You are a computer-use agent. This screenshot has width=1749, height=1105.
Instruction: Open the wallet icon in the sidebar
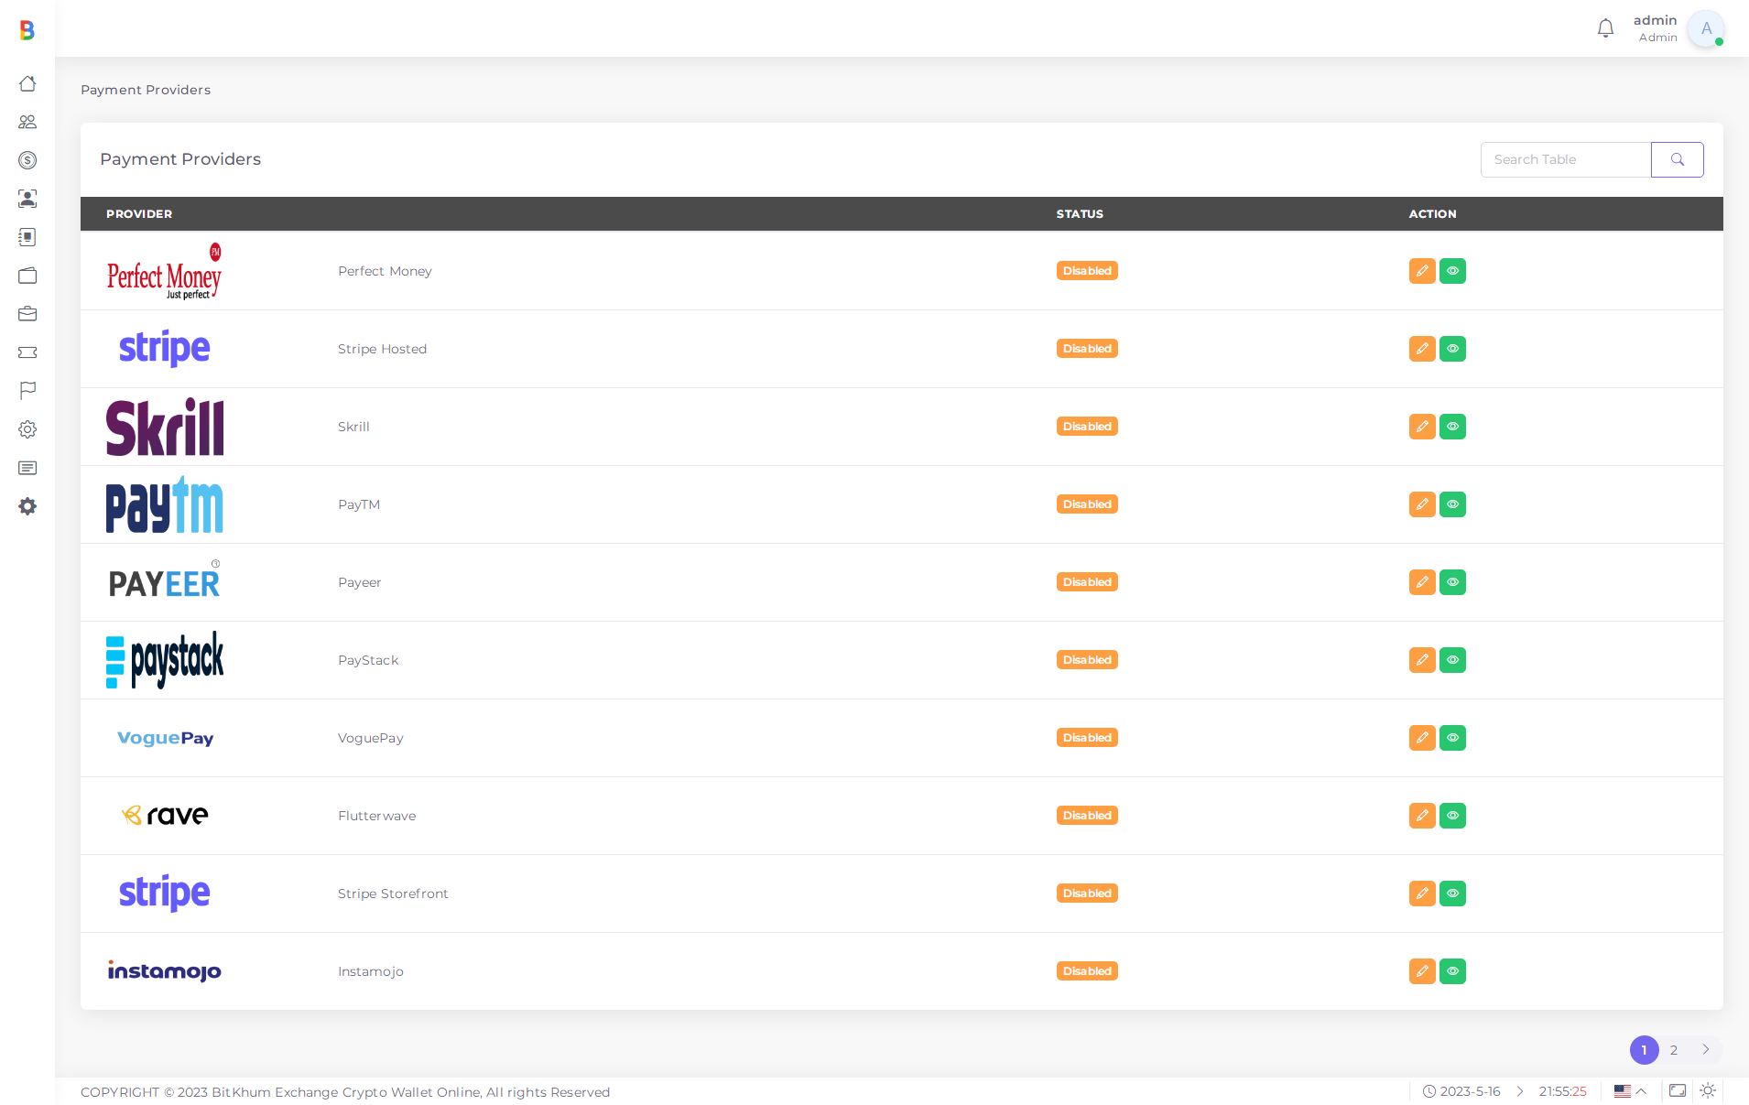tap(27, 276)
